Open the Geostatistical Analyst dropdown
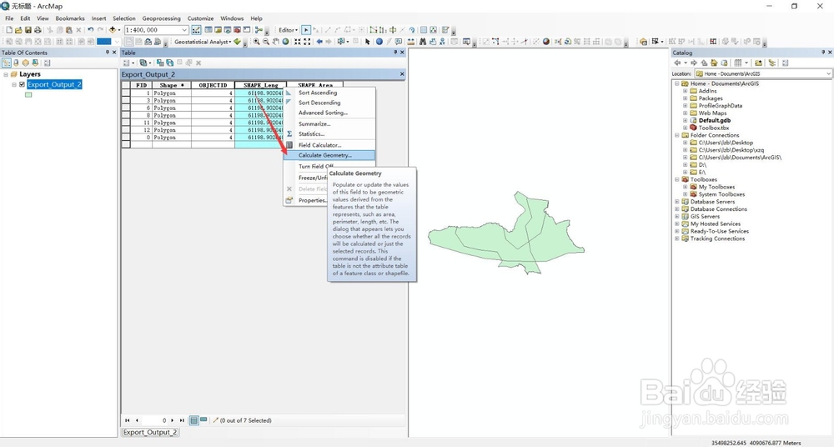 coord(203,42)
